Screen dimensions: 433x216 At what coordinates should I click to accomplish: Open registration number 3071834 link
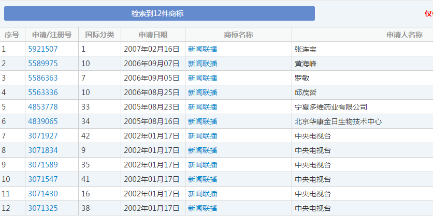43,150
